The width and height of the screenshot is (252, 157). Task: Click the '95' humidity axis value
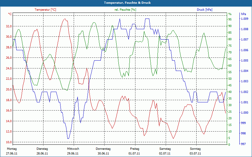pyautogui.click(x=230, y=19)
